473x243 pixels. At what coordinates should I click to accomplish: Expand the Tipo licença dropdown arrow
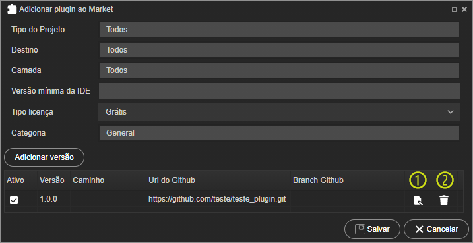click(x=451, y=112)
